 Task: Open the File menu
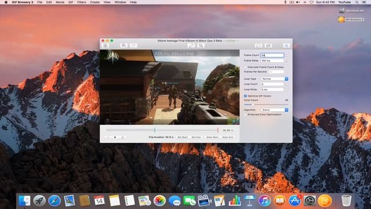tap(40, 2)
